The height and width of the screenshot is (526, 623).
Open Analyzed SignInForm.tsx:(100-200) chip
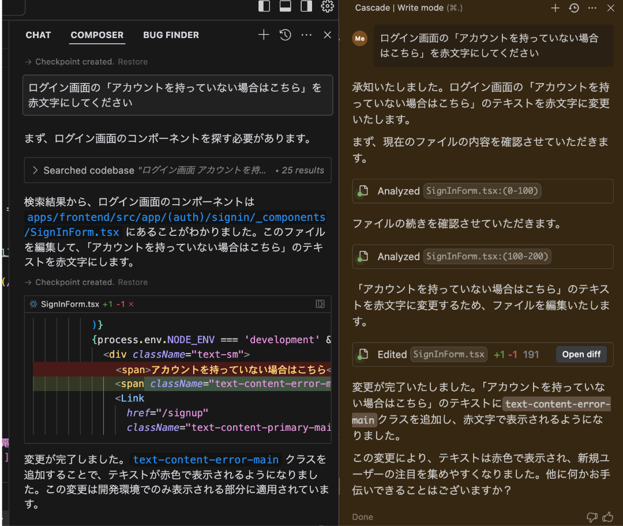(x=487, y=257)
